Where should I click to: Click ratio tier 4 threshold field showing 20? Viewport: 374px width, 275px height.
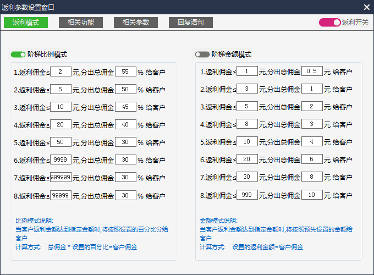(x=61, y=124)
